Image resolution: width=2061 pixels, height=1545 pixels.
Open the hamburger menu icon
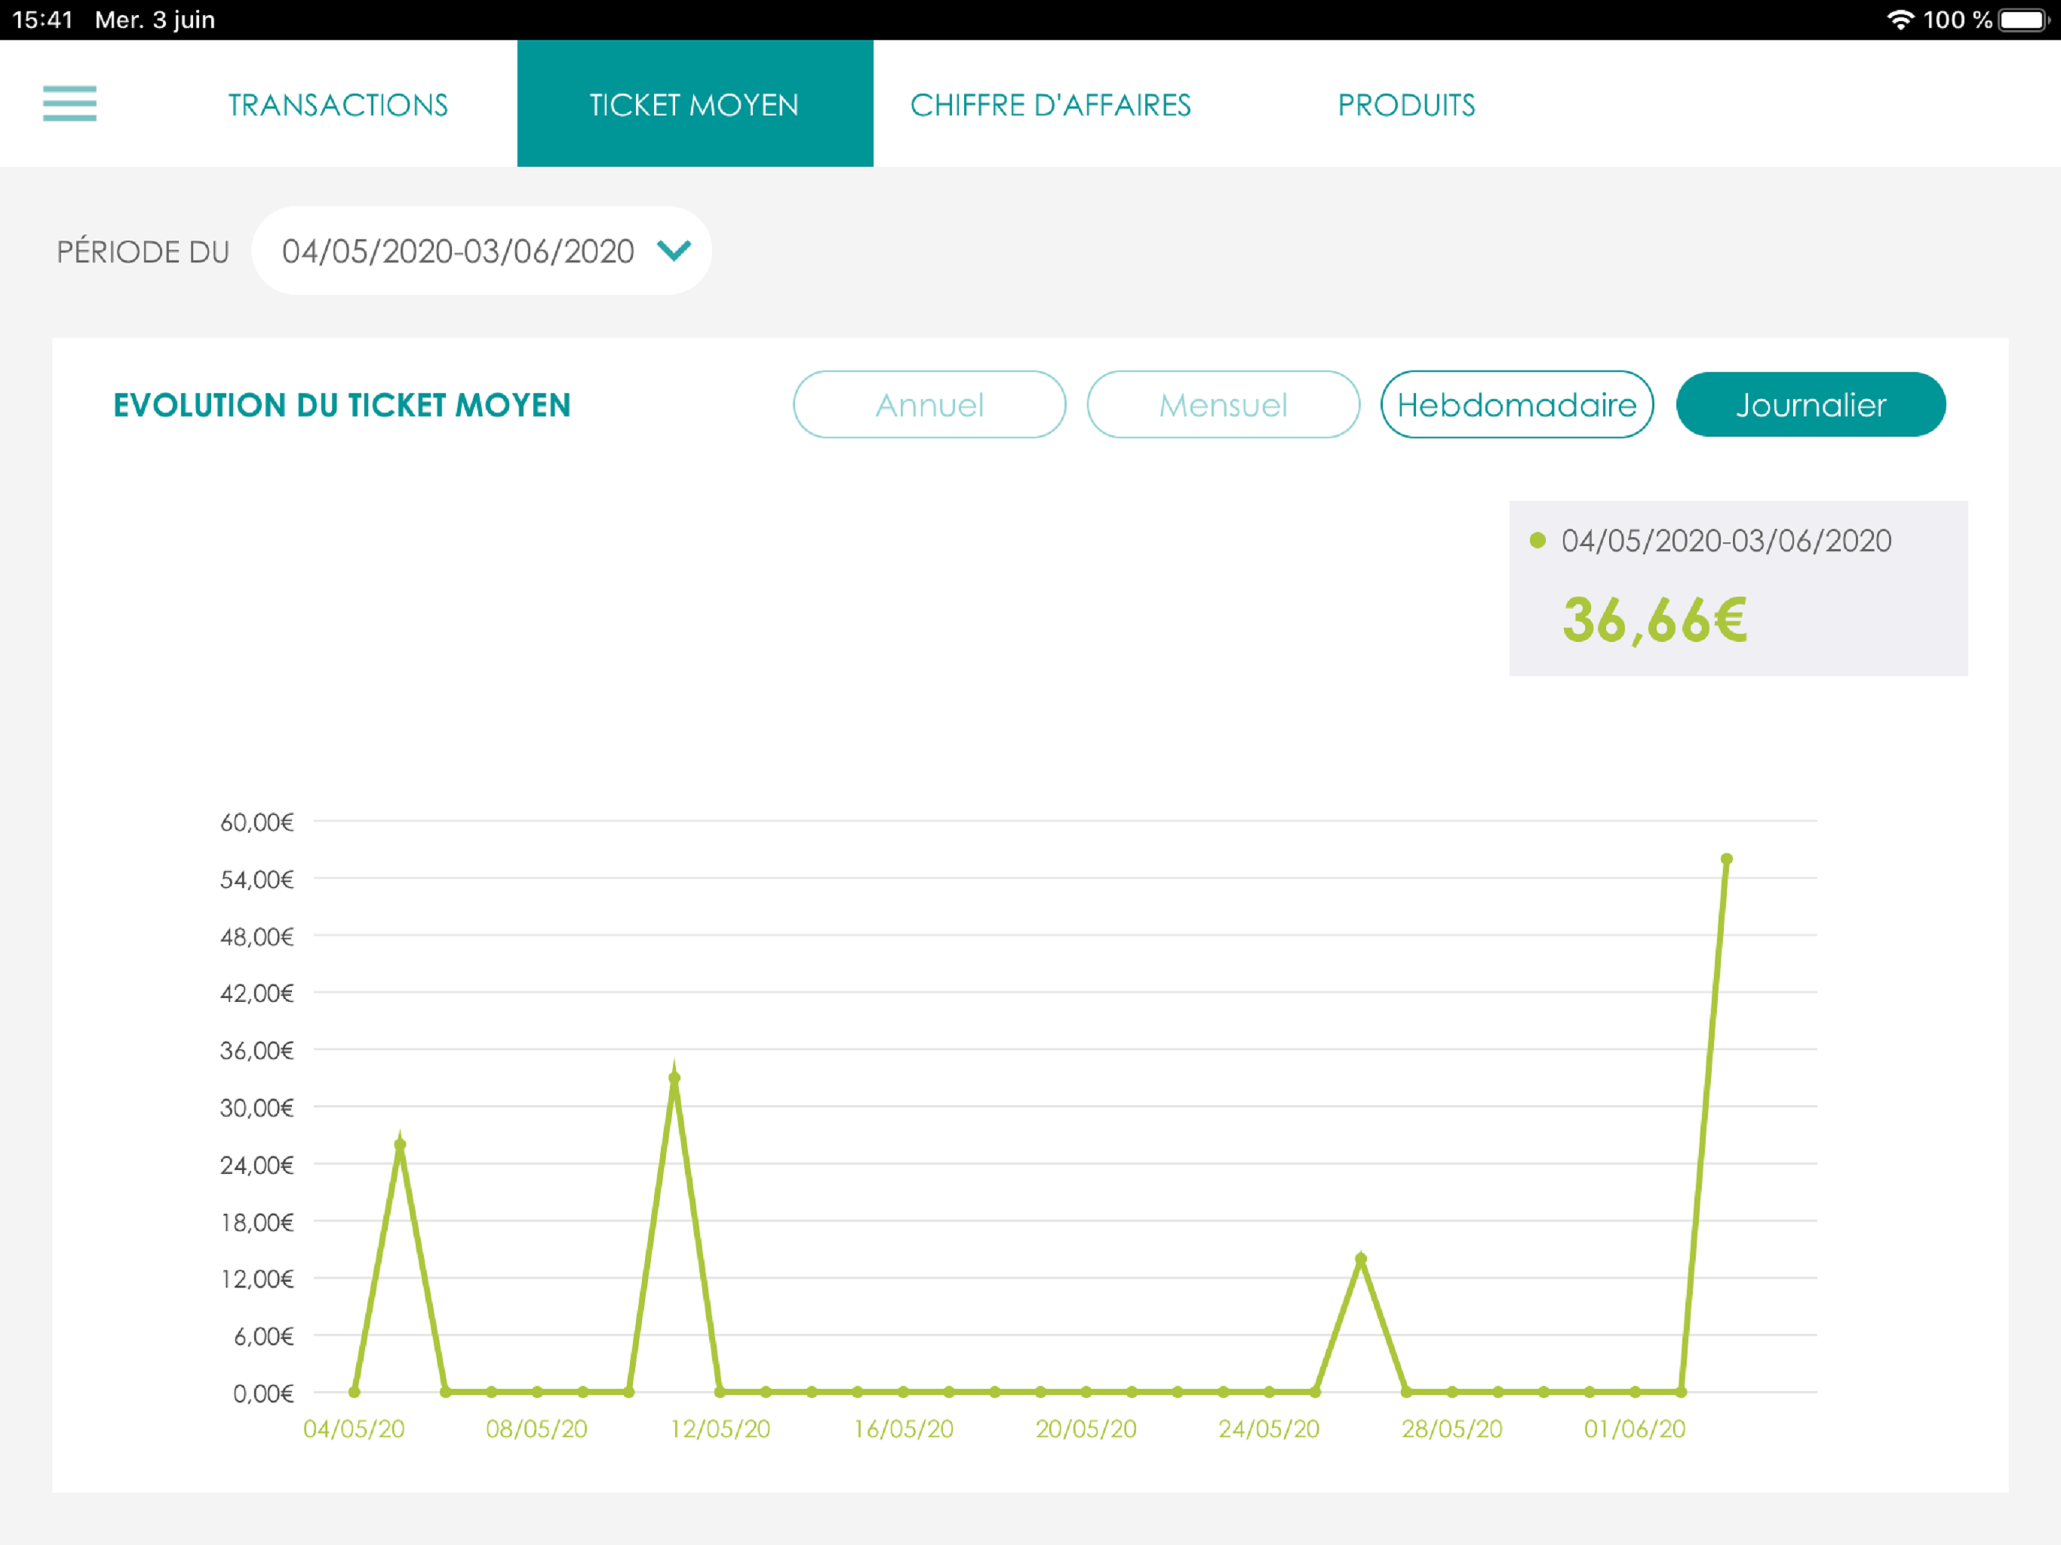(70, 103)
